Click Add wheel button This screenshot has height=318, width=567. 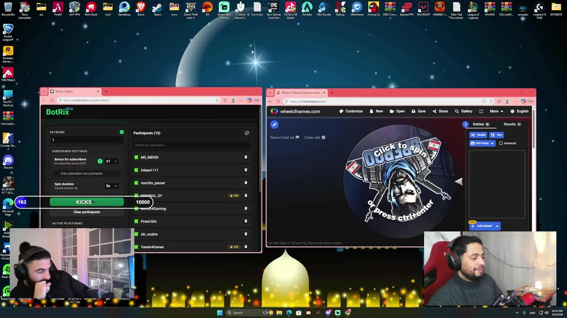[482, 226]
